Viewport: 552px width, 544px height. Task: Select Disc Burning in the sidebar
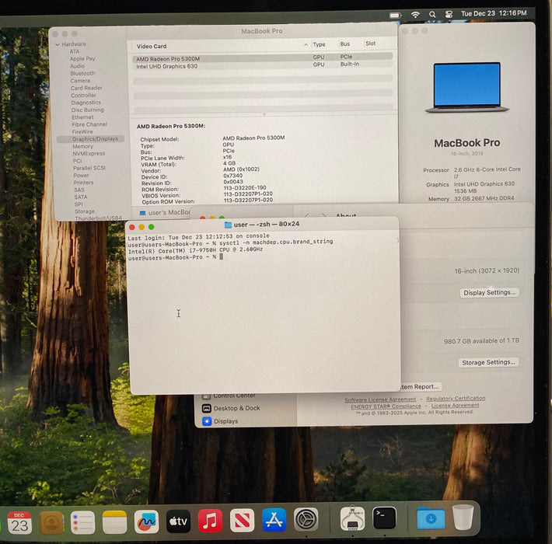(87, 110)
